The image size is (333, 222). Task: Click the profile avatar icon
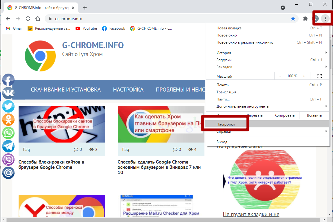point(316,19)
